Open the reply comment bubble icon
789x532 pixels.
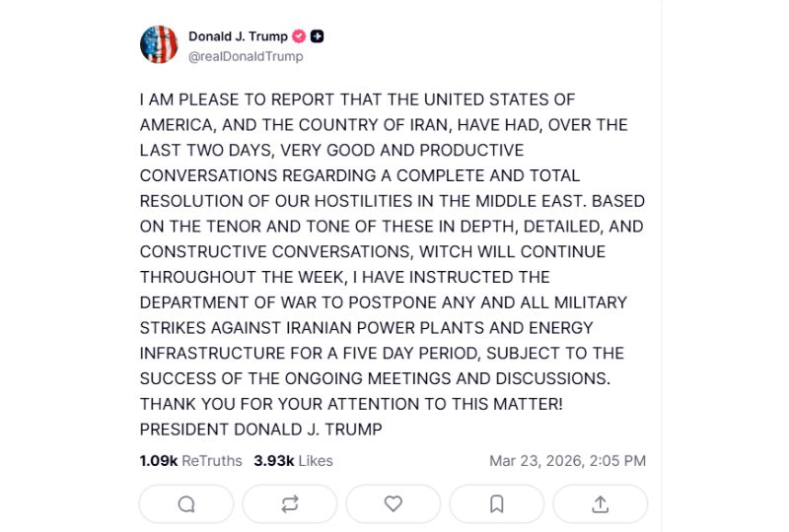click(x=186, y=504)
